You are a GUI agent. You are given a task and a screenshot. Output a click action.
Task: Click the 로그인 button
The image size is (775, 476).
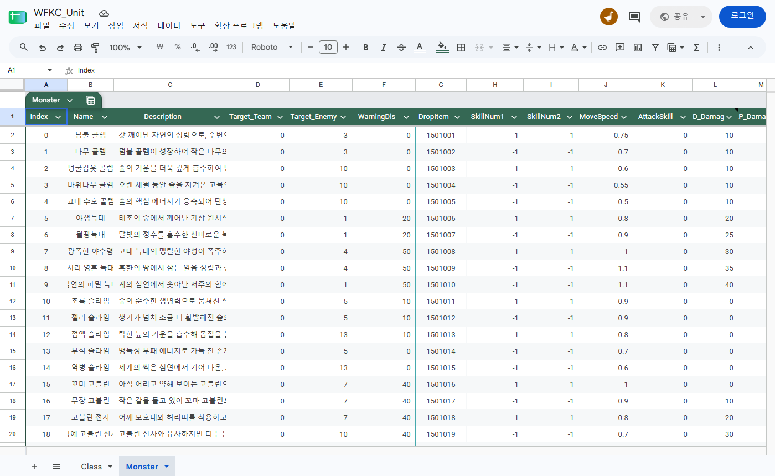pos(742,16)
